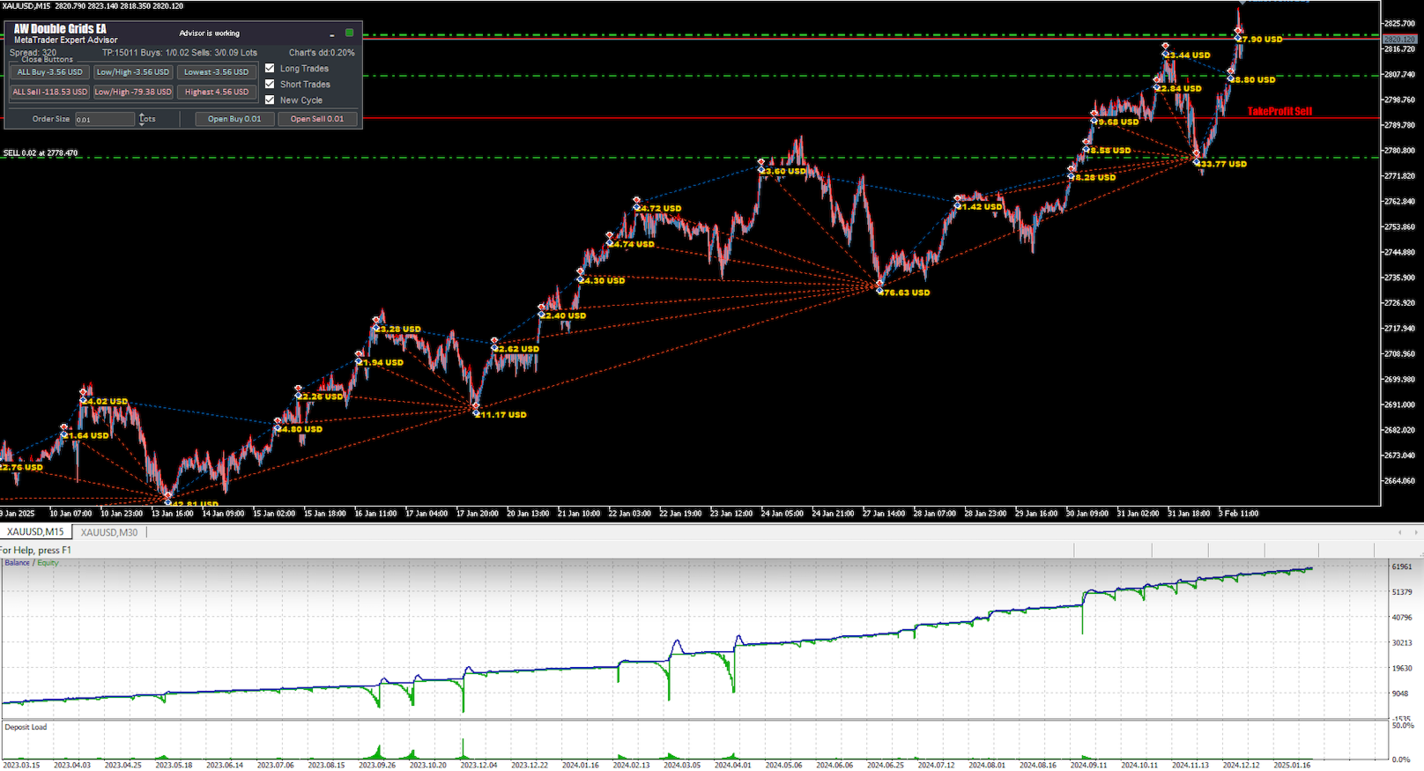1424x771 pixels.
Task: Click the 4.72 USD trade label
Action: (x=661, y=209)
